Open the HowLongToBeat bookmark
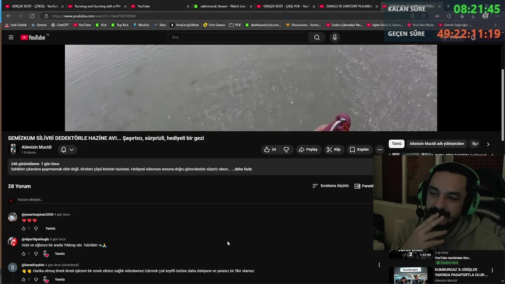This screenshot has width=505, height=284. [x=184, y=25]
